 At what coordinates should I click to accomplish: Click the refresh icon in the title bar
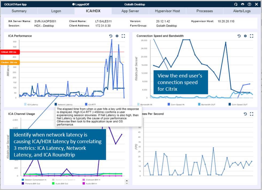235,4
